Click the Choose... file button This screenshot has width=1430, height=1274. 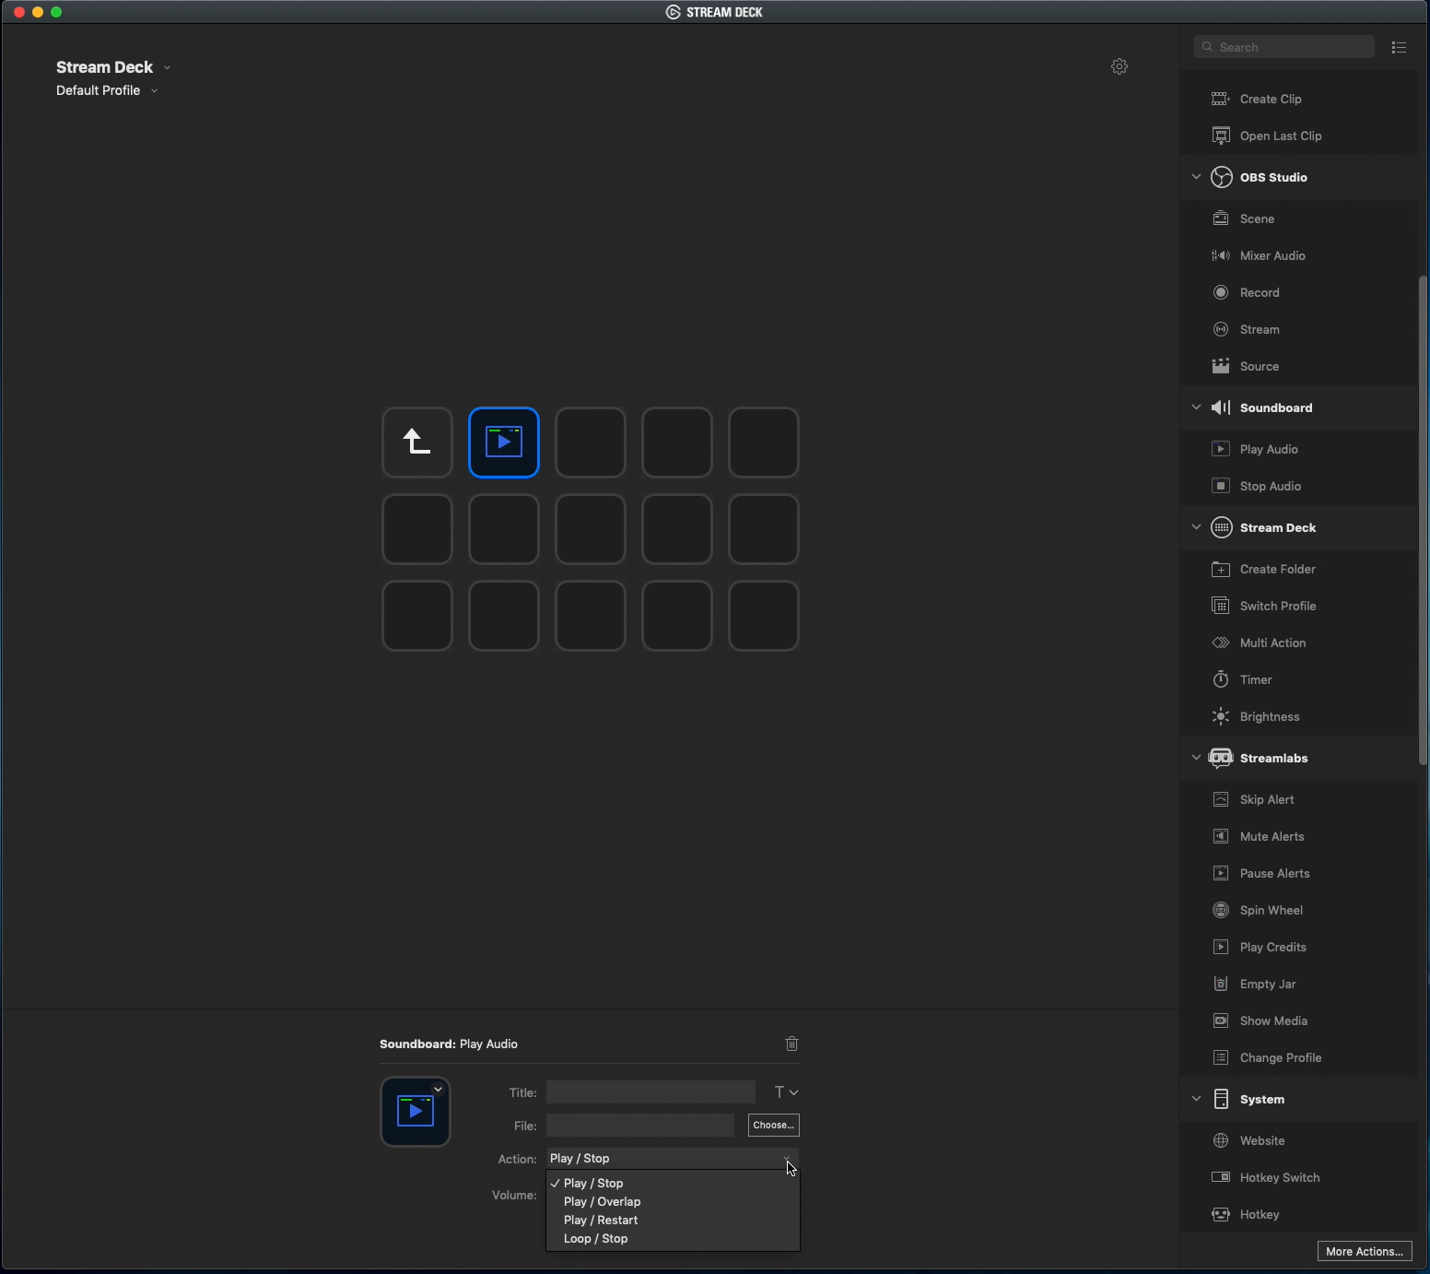coord(774,1126)
